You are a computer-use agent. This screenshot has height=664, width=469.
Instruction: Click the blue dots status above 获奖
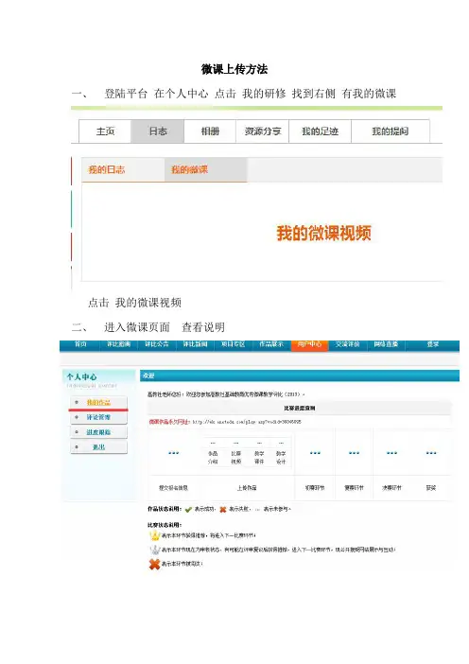coord(431,453)
